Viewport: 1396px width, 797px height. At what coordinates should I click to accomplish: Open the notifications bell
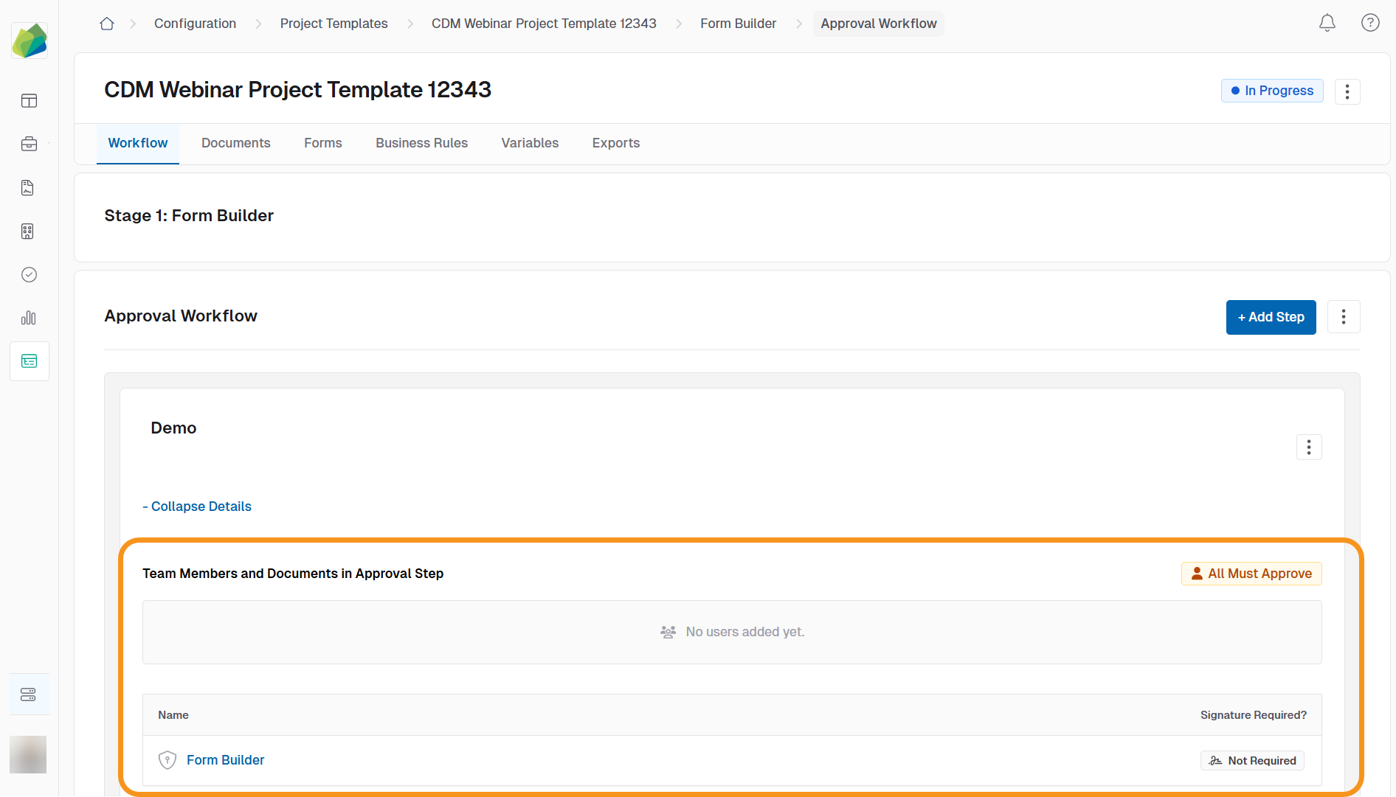pyautogui.click(x=1327, y=23)
